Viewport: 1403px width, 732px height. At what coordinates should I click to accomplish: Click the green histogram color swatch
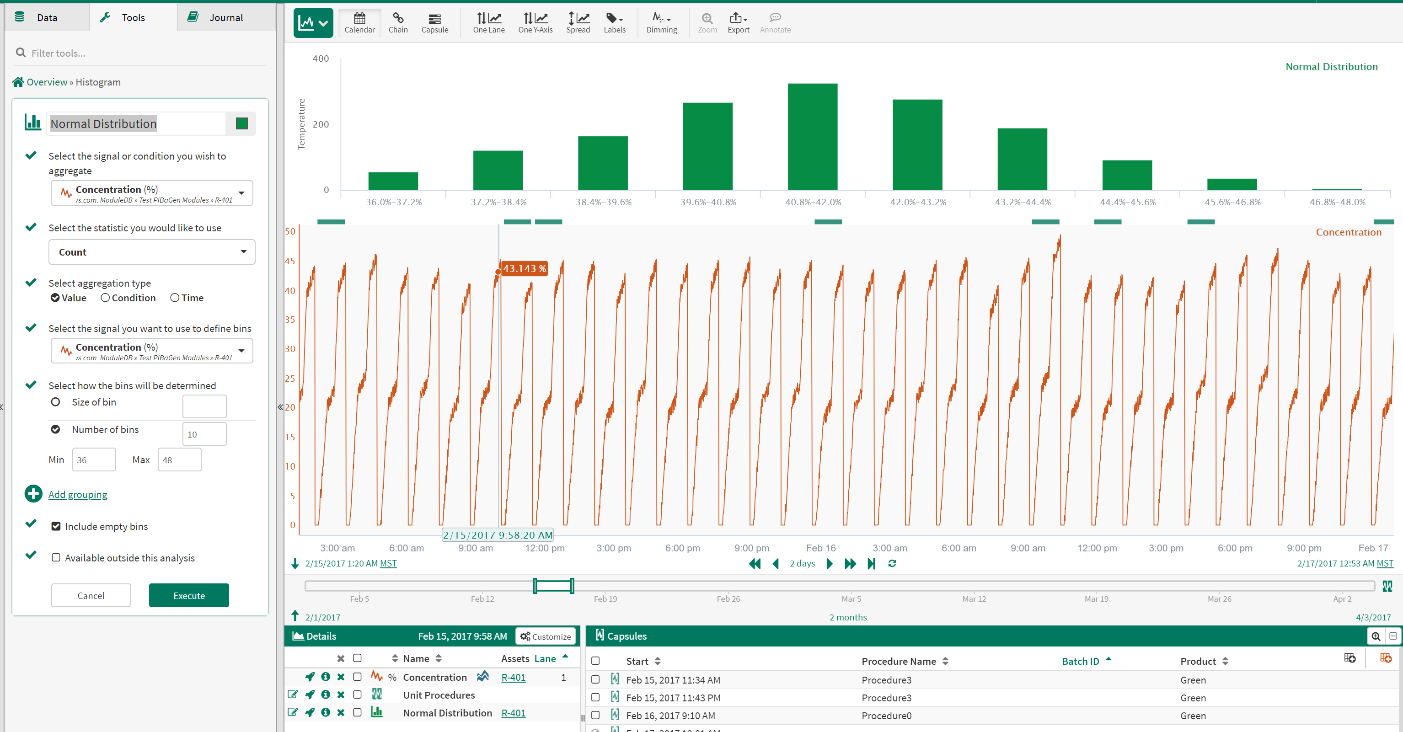tap(242, 123)
